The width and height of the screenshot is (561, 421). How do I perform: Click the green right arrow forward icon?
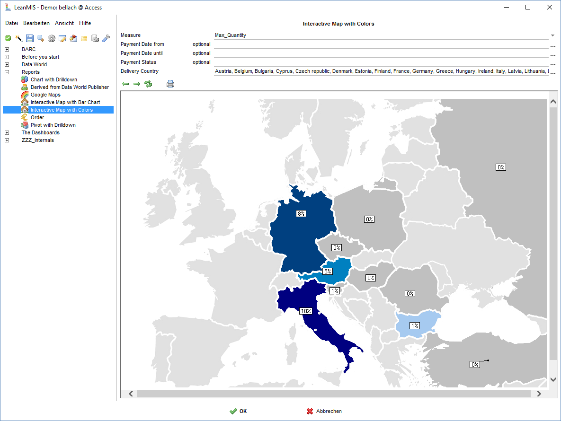[x=137, y=84]
